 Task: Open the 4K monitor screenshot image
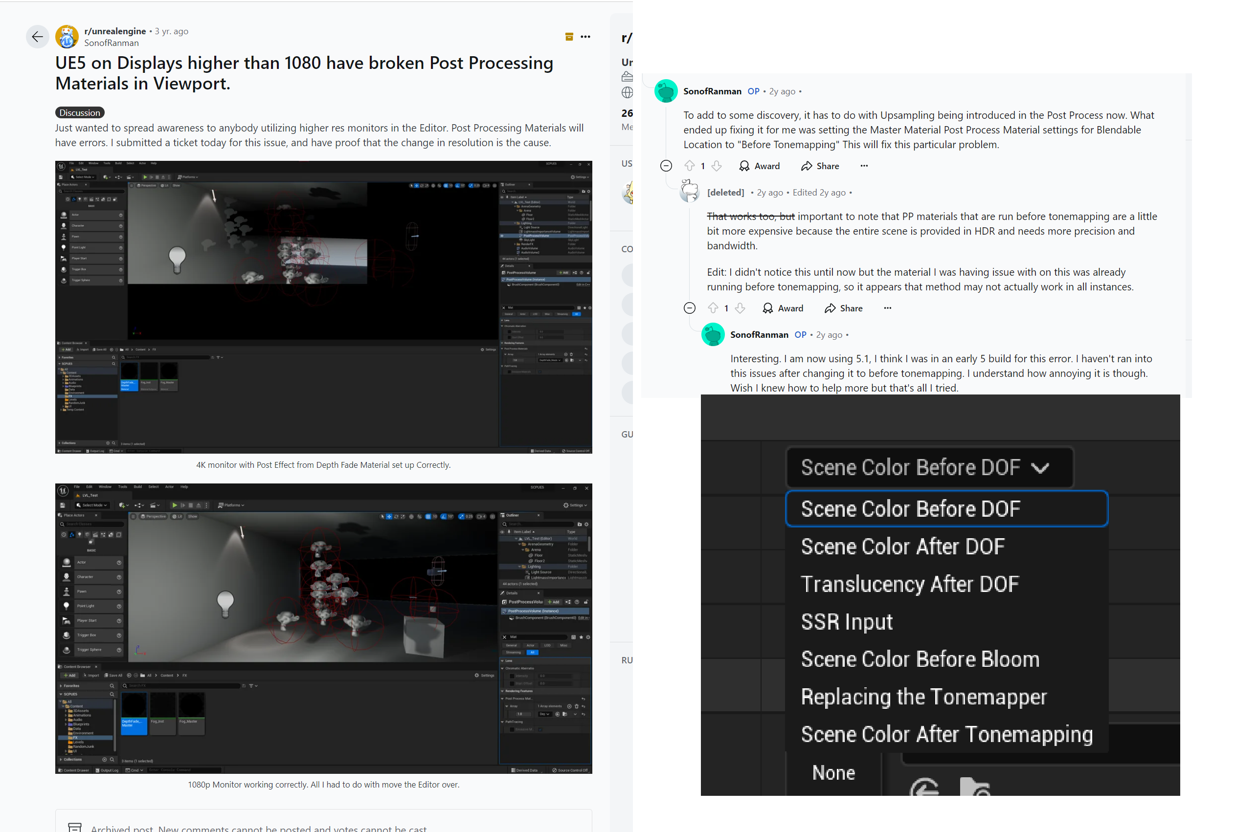323,307
